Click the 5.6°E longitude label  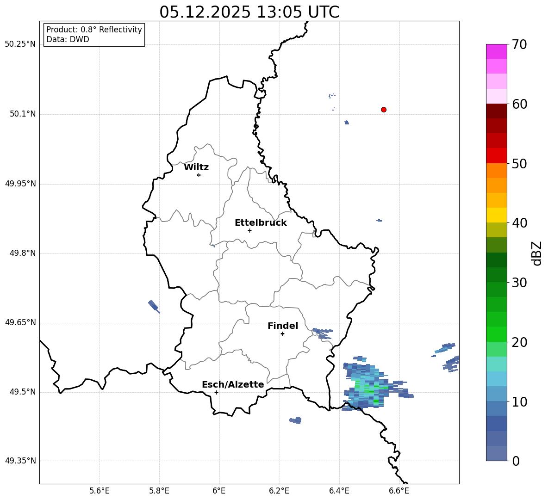(99, 491)
